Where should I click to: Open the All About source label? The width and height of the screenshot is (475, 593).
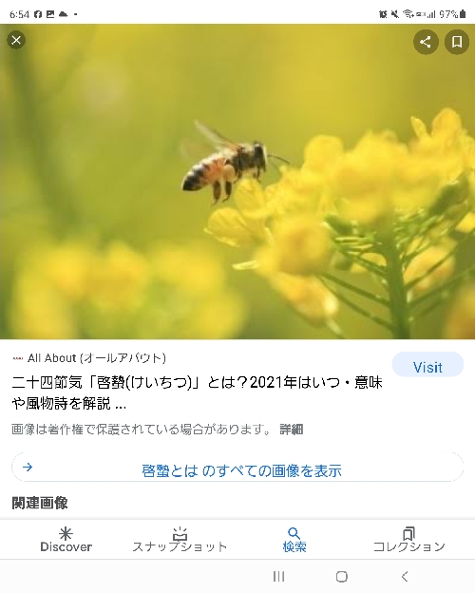click(x=89, y=357)
